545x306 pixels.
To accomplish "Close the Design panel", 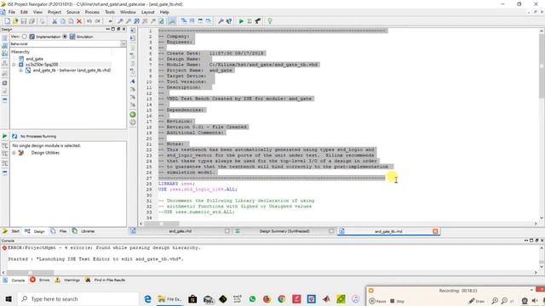I will pos(123,29).
